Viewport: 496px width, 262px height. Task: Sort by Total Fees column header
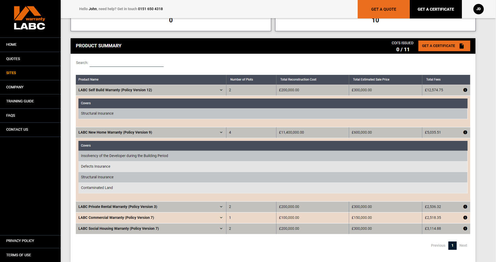[x=446, y=80]
